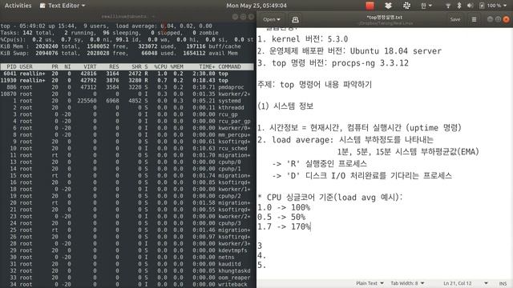Click the Wi-Fi status icon
Viewport: 513px width, 288px height.
click(448, 6)
